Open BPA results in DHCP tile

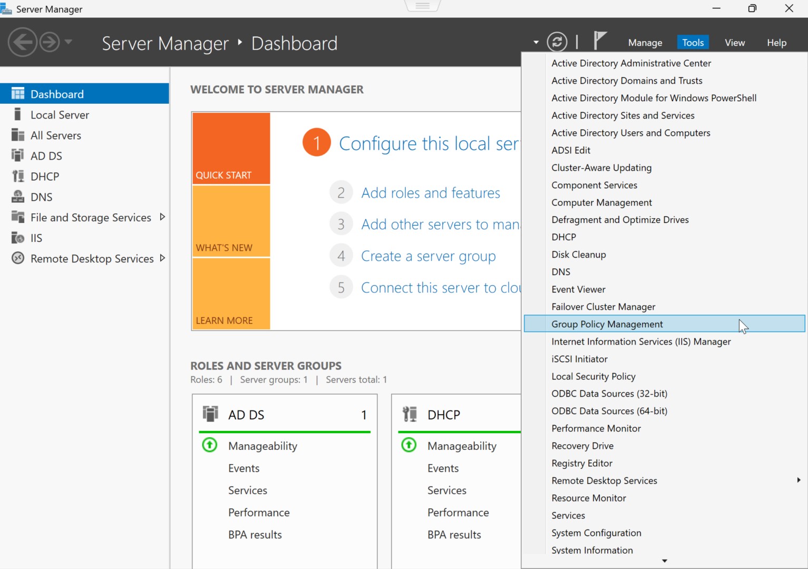tap(454, 535)
